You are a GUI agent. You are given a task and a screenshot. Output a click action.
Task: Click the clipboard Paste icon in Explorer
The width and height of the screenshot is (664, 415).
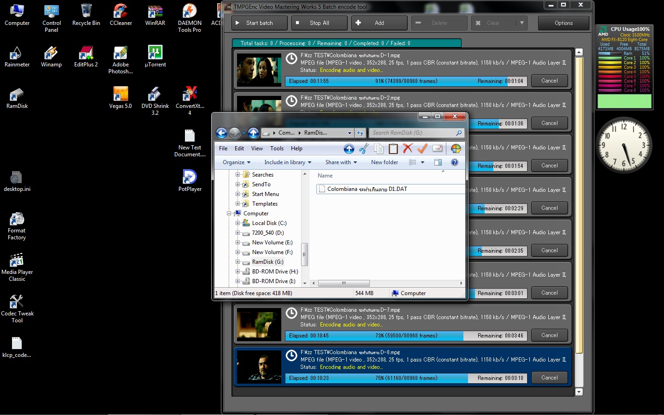pyautogui.click(x=393, y=148)
